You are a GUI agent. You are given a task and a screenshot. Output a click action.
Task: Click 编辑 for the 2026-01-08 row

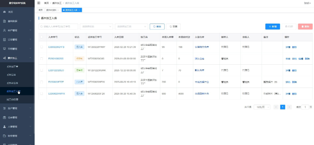click(301, 59)
